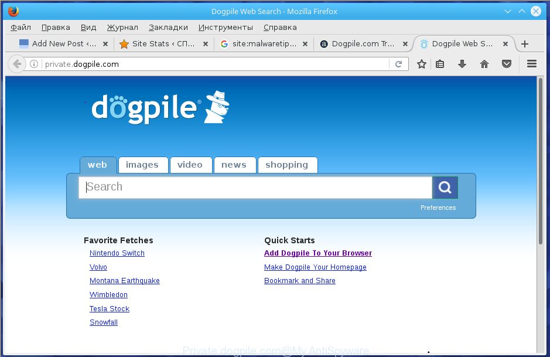The image size is (550, 357).
Task: Click Add Dogpile To Your Browser link
Action: [318, 253]
